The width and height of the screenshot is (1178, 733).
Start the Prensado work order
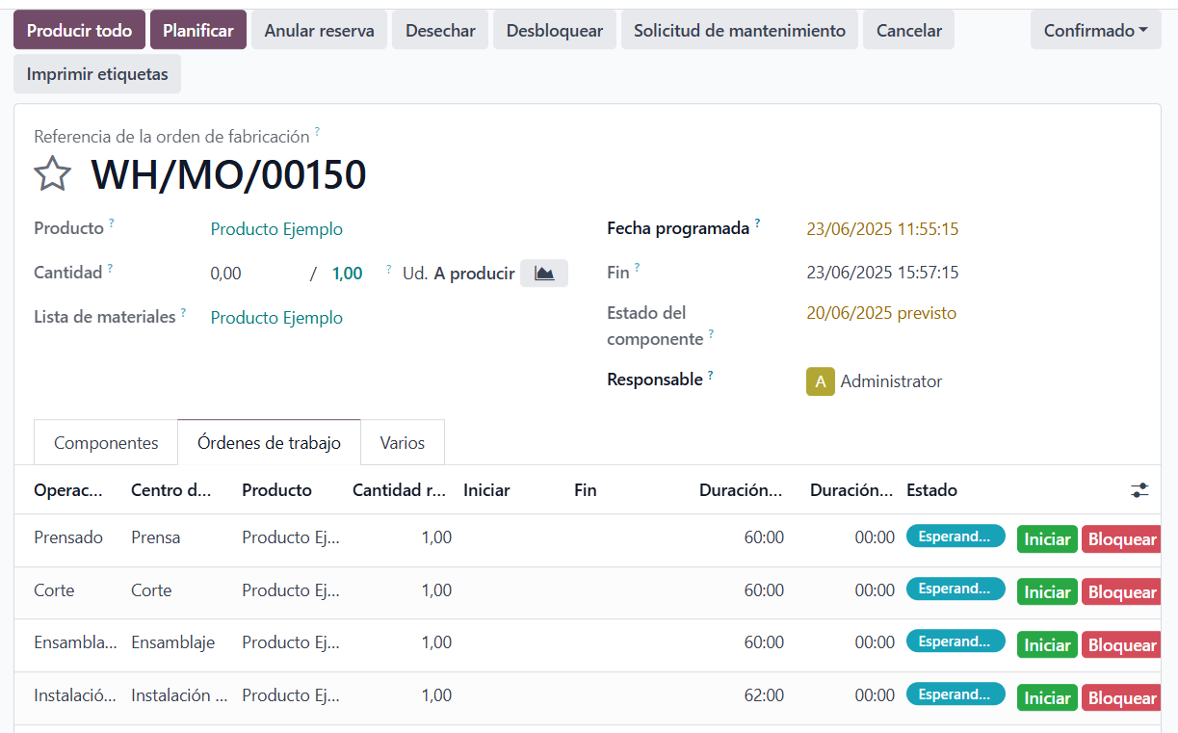(1047, 539)
